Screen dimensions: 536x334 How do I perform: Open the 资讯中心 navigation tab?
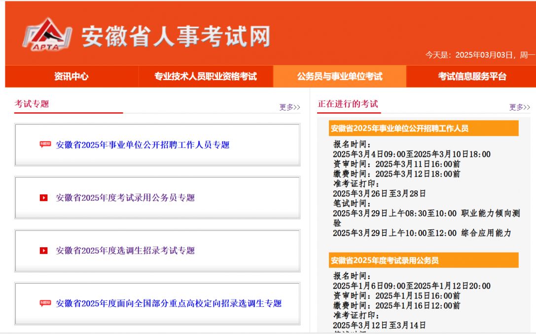pyautogui.click(x=71, y=76)
